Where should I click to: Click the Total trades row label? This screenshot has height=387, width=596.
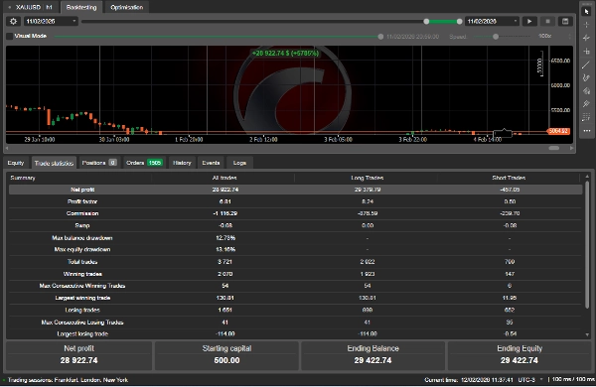click(82, 262)
